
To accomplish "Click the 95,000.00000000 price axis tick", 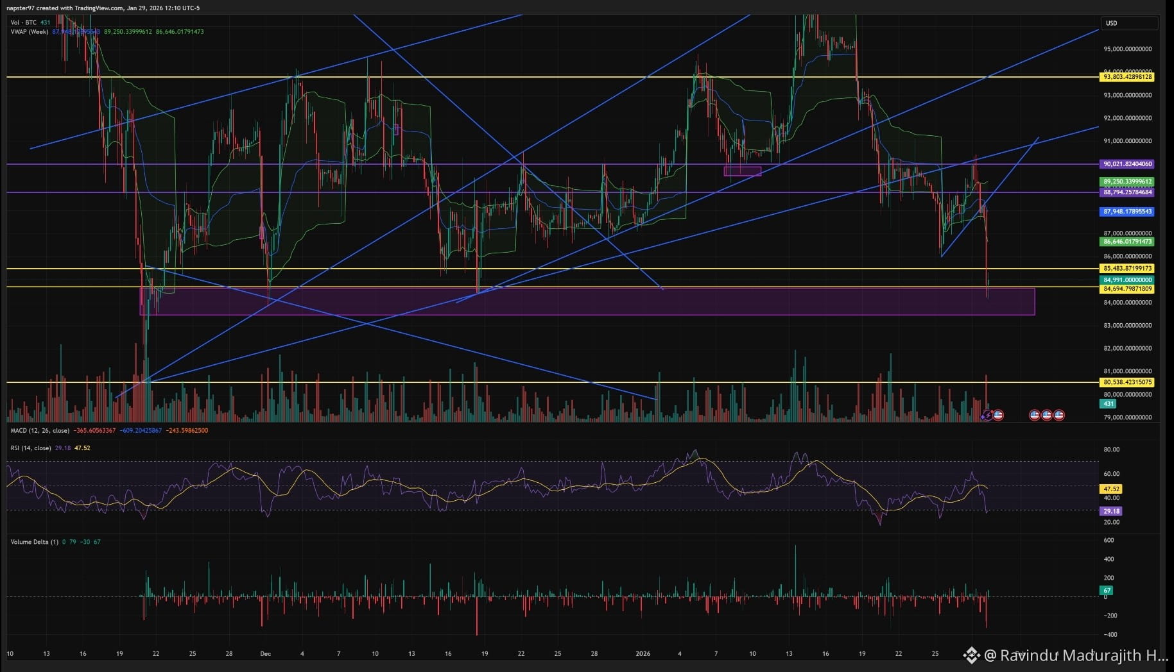I will 1128,49.
